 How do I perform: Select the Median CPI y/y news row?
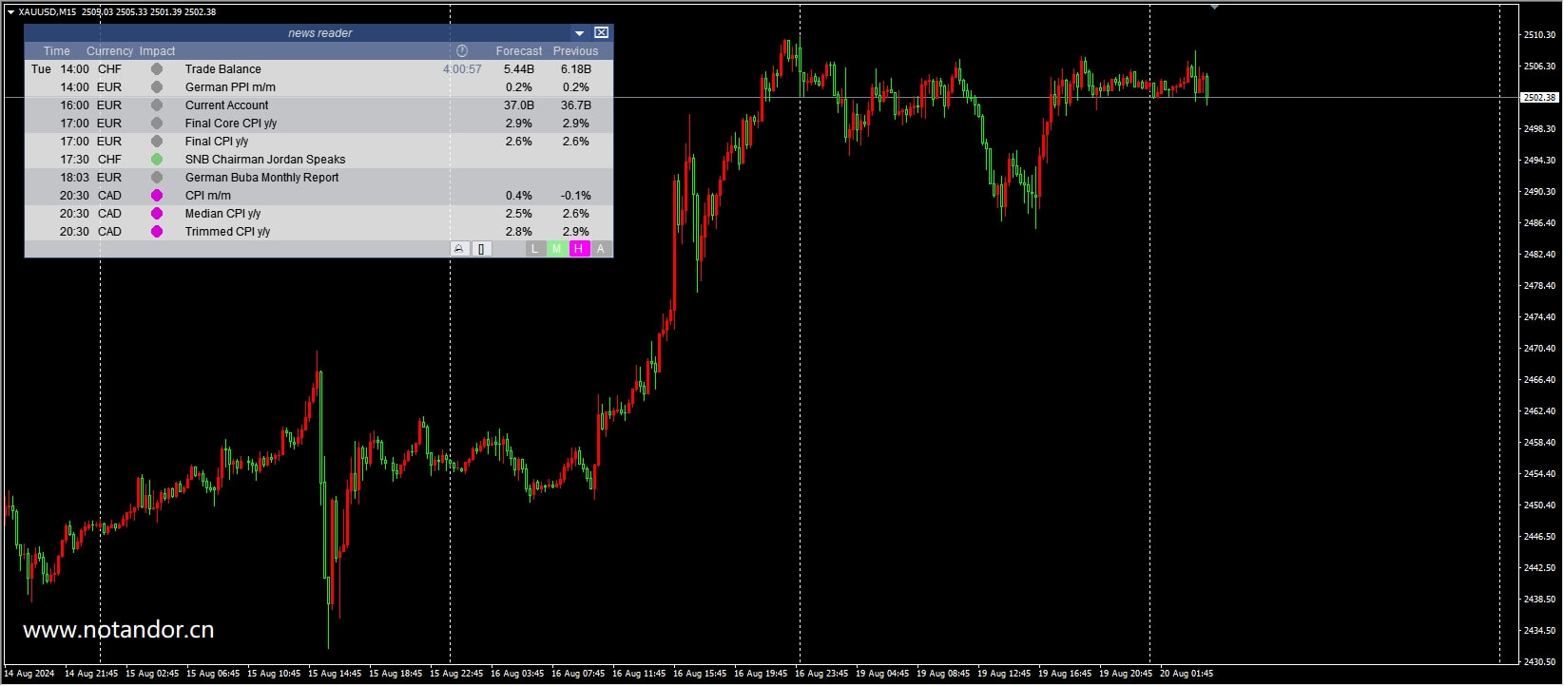click(222, 214)
